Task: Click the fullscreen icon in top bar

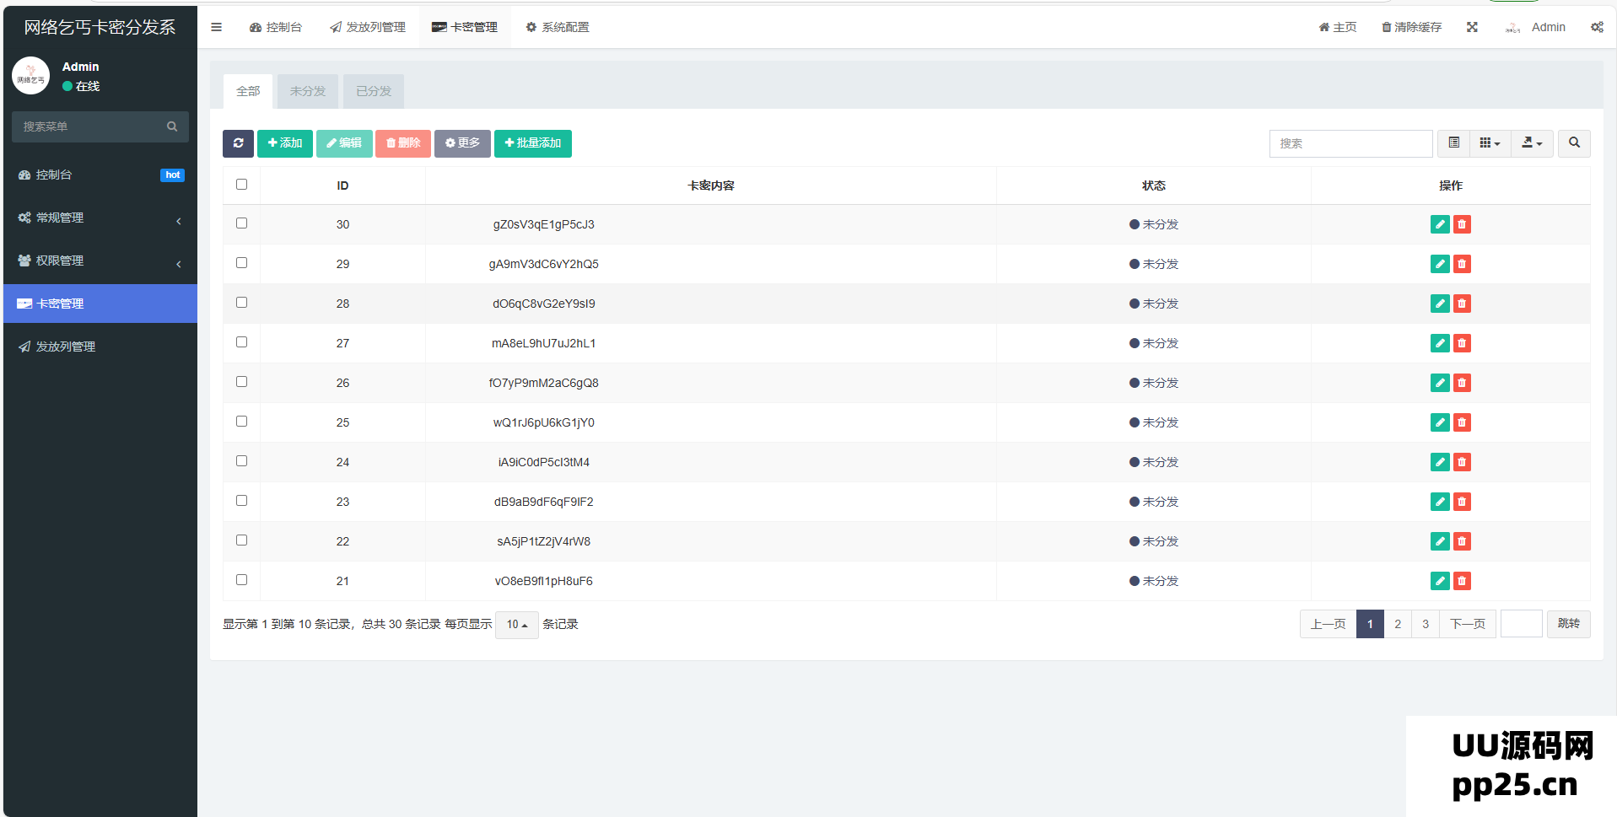Action: tap(1472, 27)
